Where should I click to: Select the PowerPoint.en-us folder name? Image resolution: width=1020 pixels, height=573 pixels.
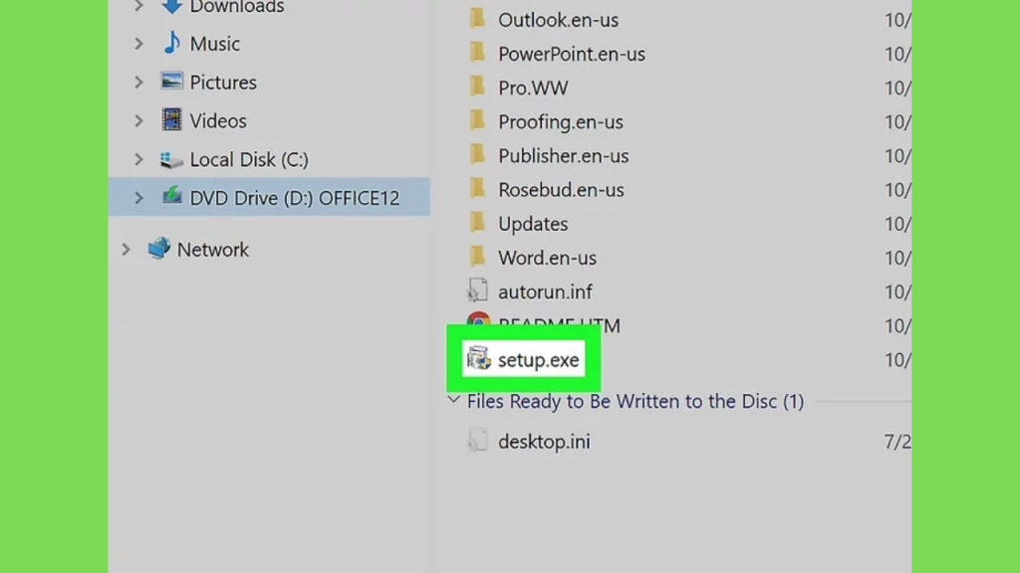point(572,54)
